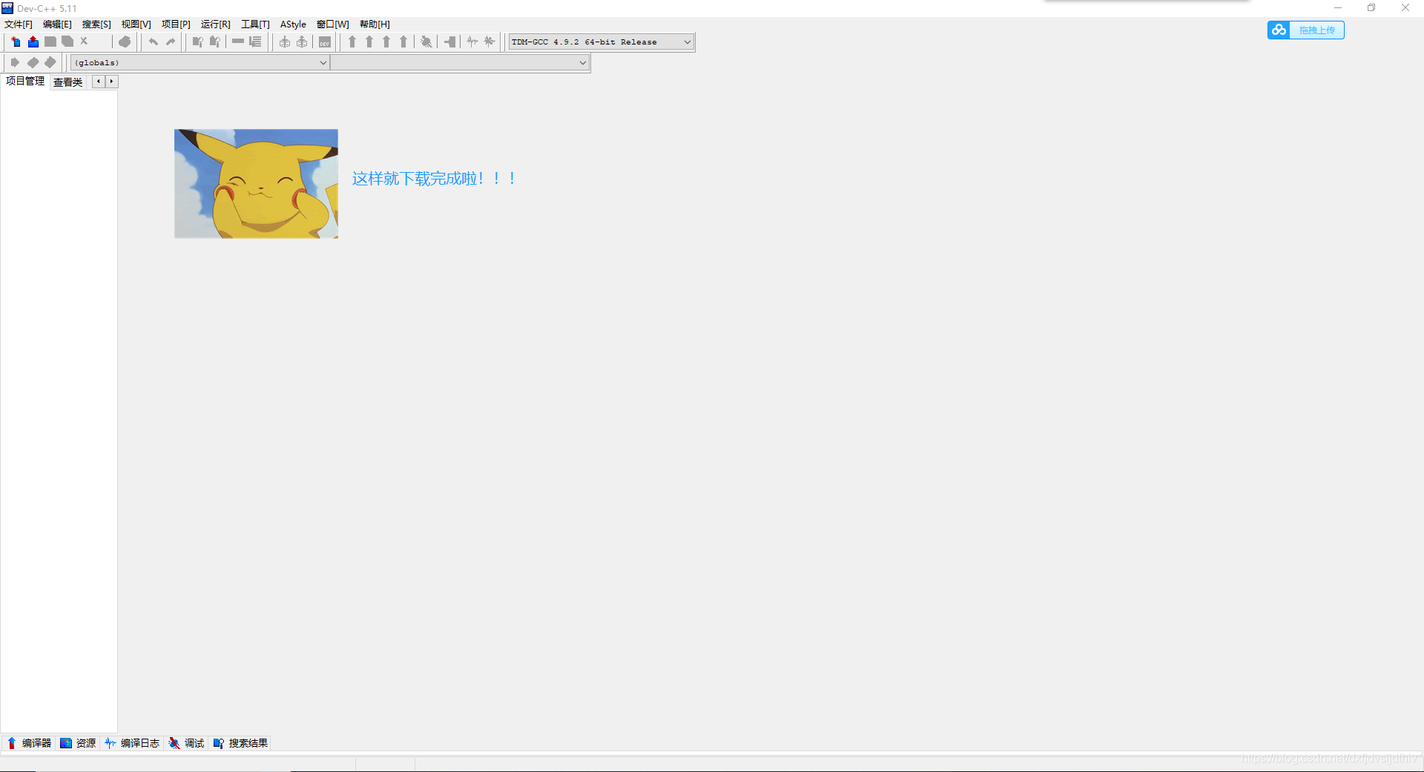1424x772 pixels.
Task: Click the Find icon with magnifier
Action: (198, 42)
